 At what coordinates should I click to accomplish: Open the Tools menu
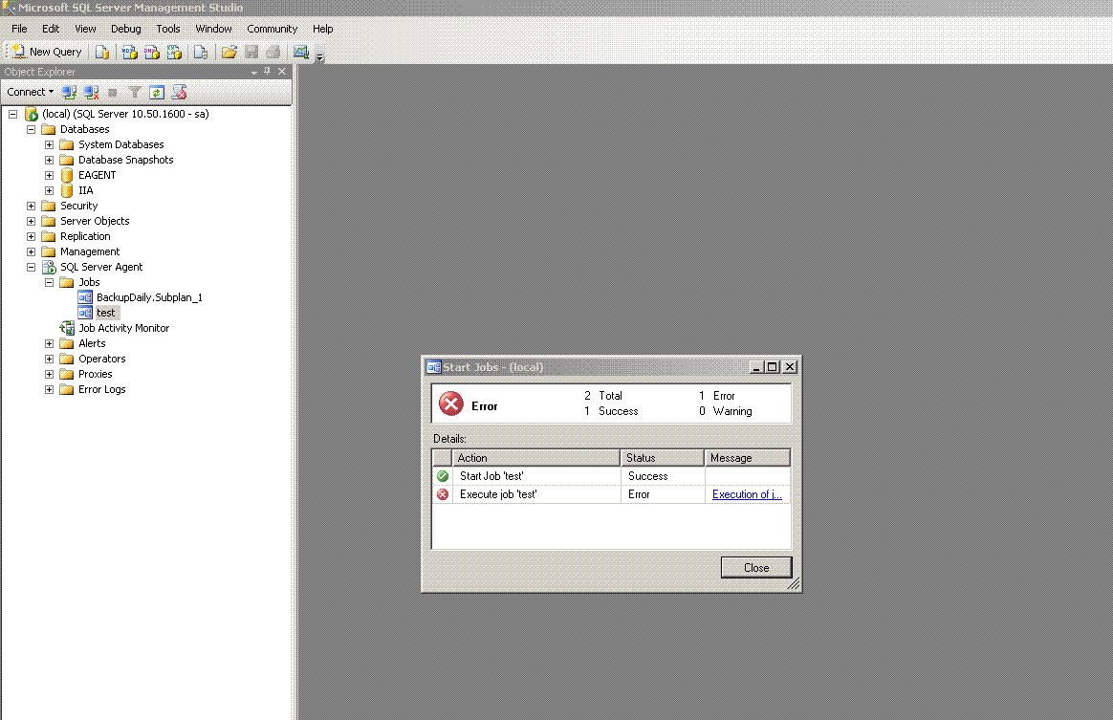[168, 29]
